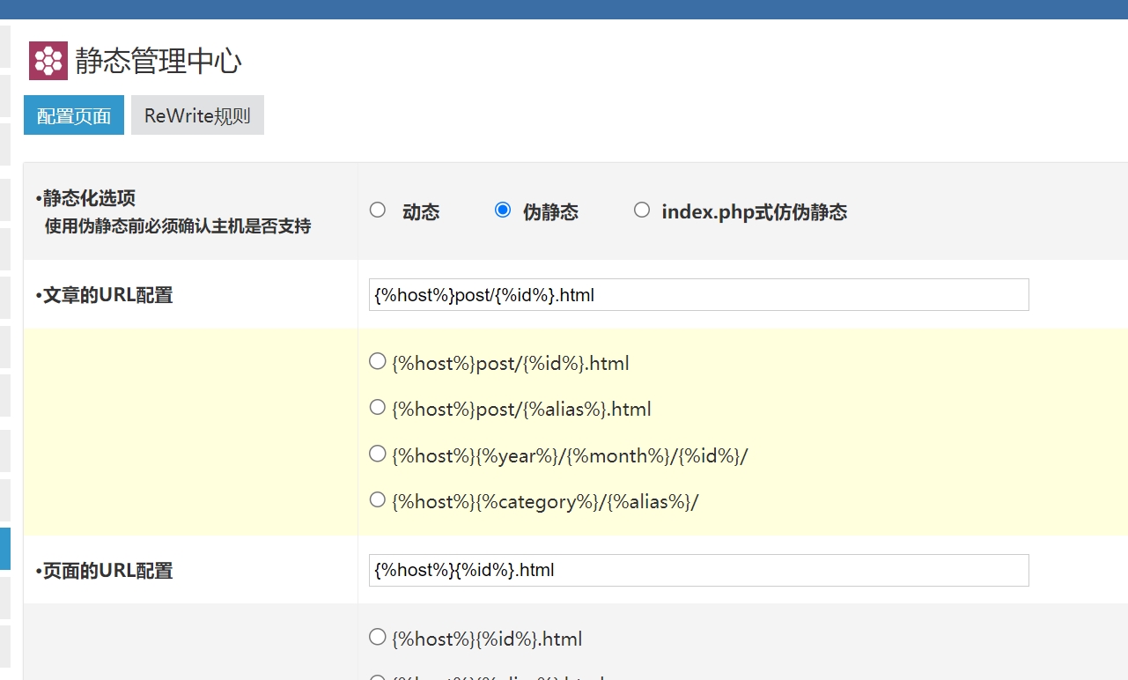Open the ReWrite规则 tab
1128x680 pixels.
tap(197, 115)
